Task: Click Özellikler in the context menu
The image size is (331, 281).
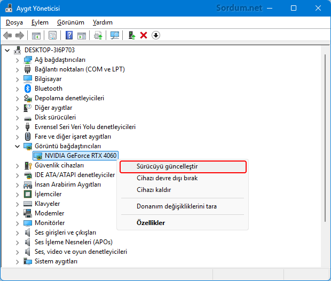Action: [151, 223]
